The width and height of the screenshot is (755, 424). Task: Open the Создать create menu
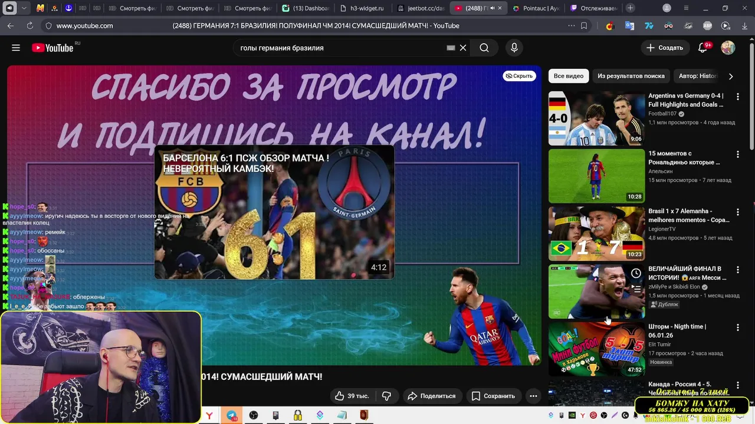[x=664, y=48]
